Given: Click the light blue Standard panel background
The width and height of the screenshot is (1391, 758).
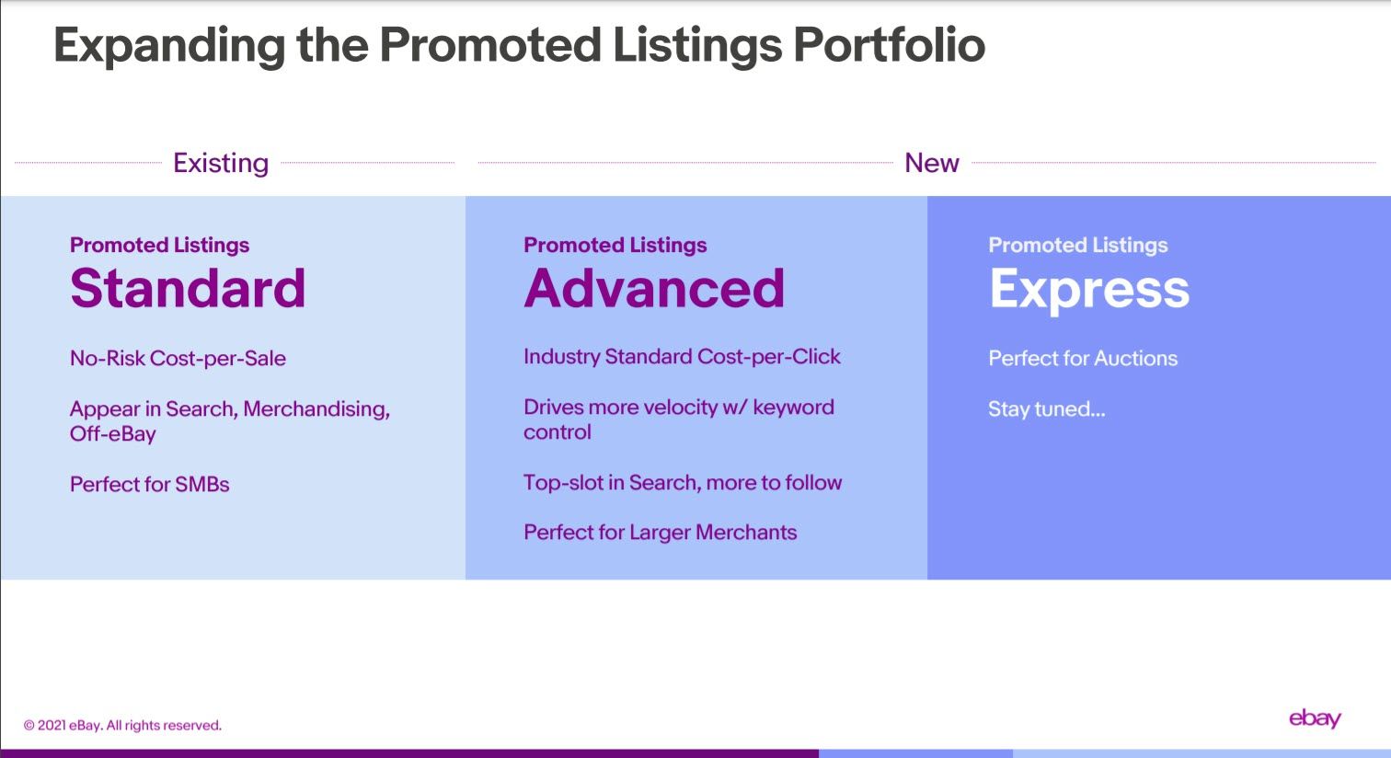Looking at the screenshot, I should click(x=233, y=543).
